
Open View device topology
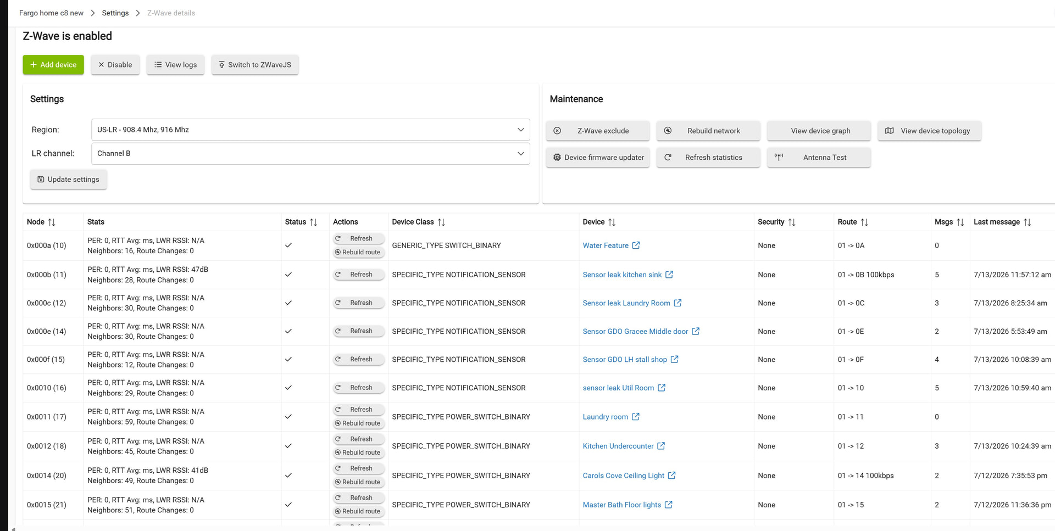930,131
